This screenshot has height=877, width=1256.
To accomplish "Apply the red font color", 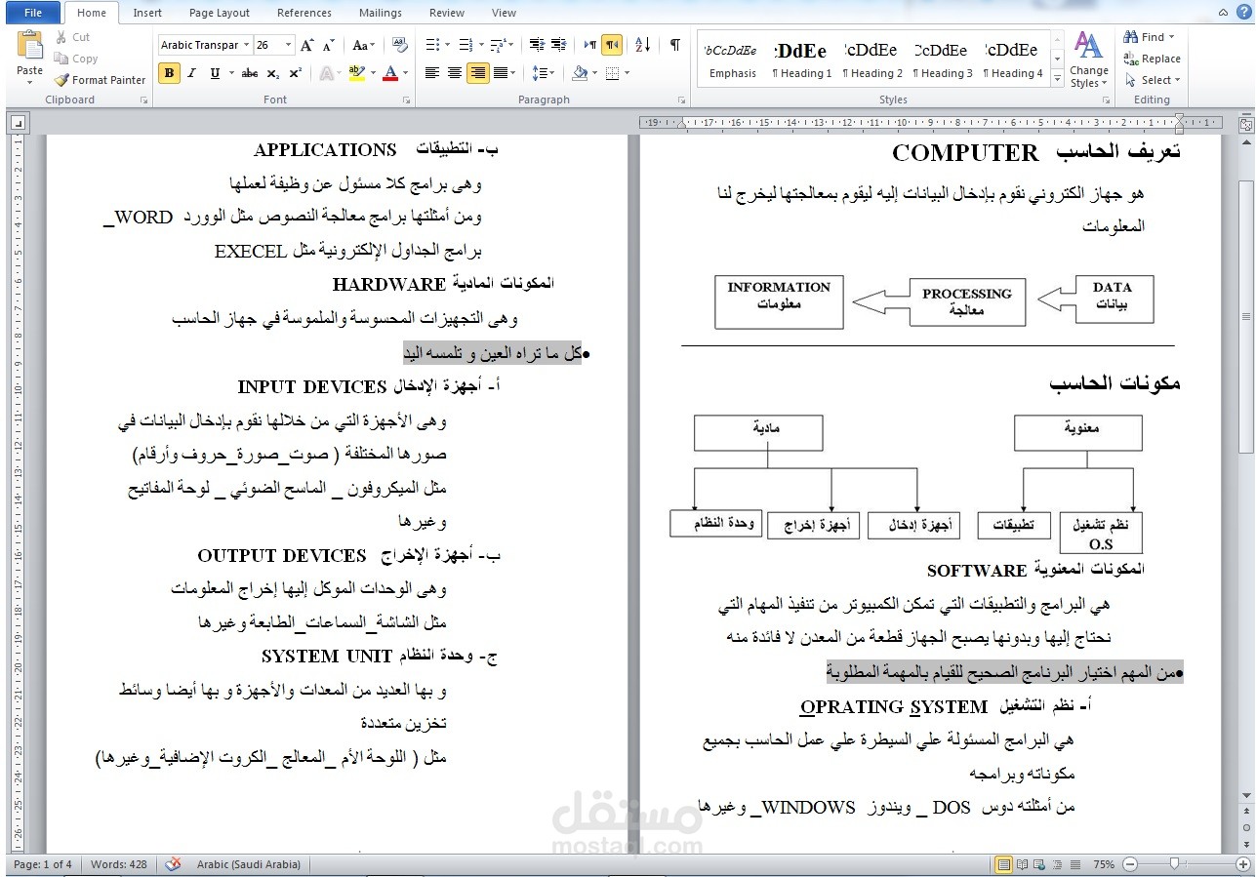I will (x=389, y=73).
